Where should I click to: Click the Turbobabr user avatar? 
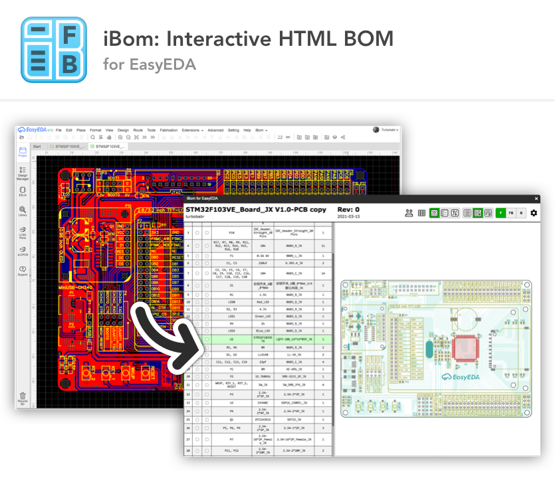coord(376,129)
